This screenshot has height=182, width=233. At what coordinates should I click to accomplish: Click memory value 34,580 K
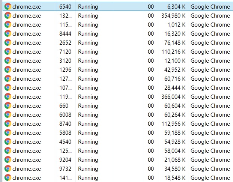point(175,168)
